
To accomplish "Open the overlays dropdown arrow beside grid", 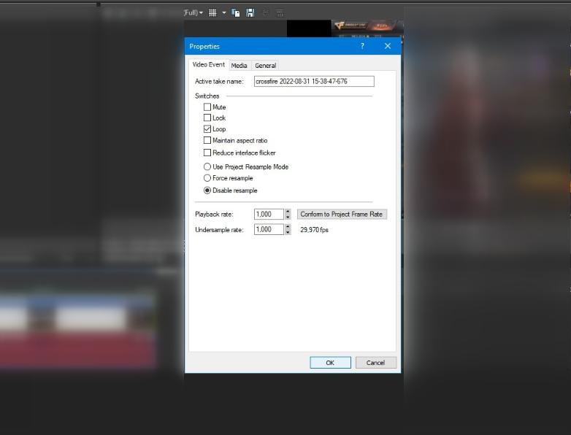I will click(x=224, y=12).
